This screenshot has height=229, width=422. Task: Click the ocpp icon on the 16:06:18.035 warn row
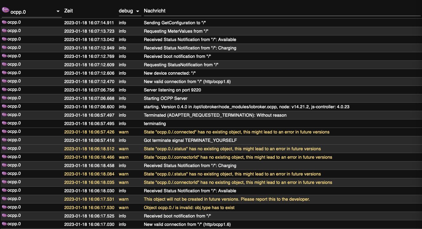pyautogui.click(x=4, y=182)
